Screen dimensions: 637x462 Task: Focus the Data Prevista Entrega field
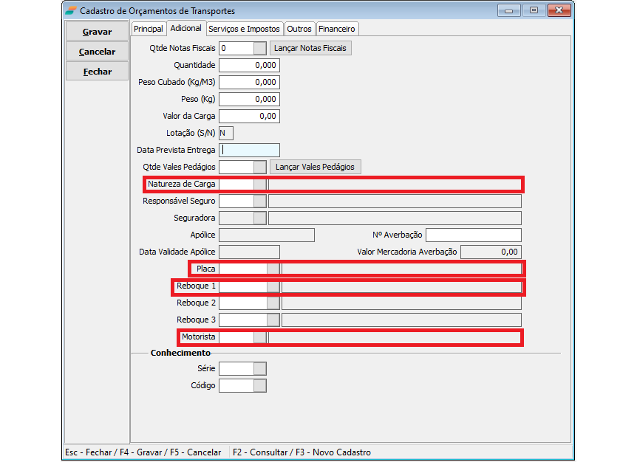coord(250,150)
